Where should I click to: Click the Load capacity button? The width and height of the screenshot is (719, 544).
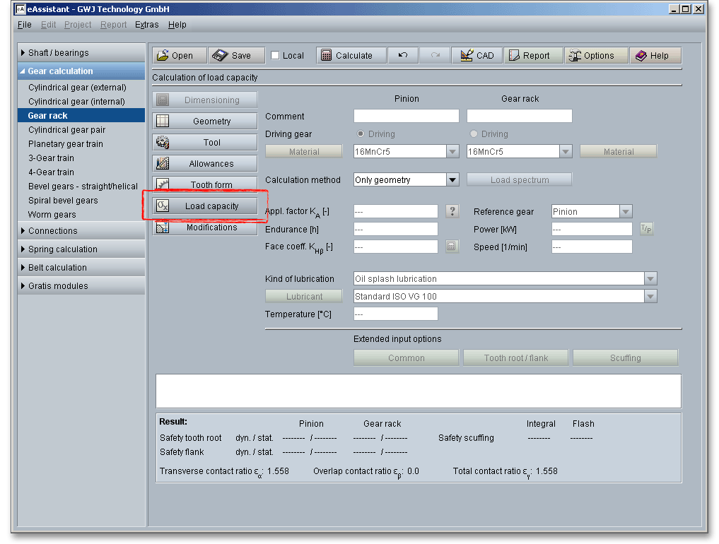pos(205,206)
